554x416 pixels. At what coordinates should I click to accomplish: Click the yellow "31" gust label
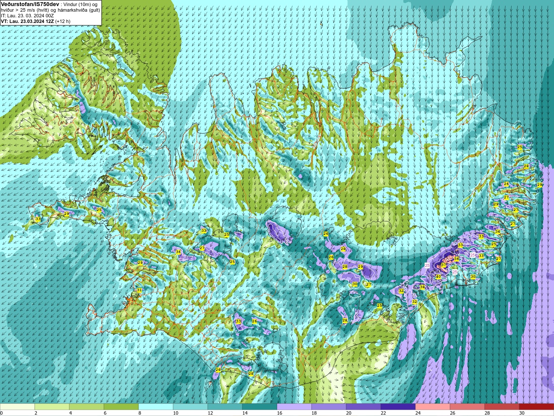139,290
